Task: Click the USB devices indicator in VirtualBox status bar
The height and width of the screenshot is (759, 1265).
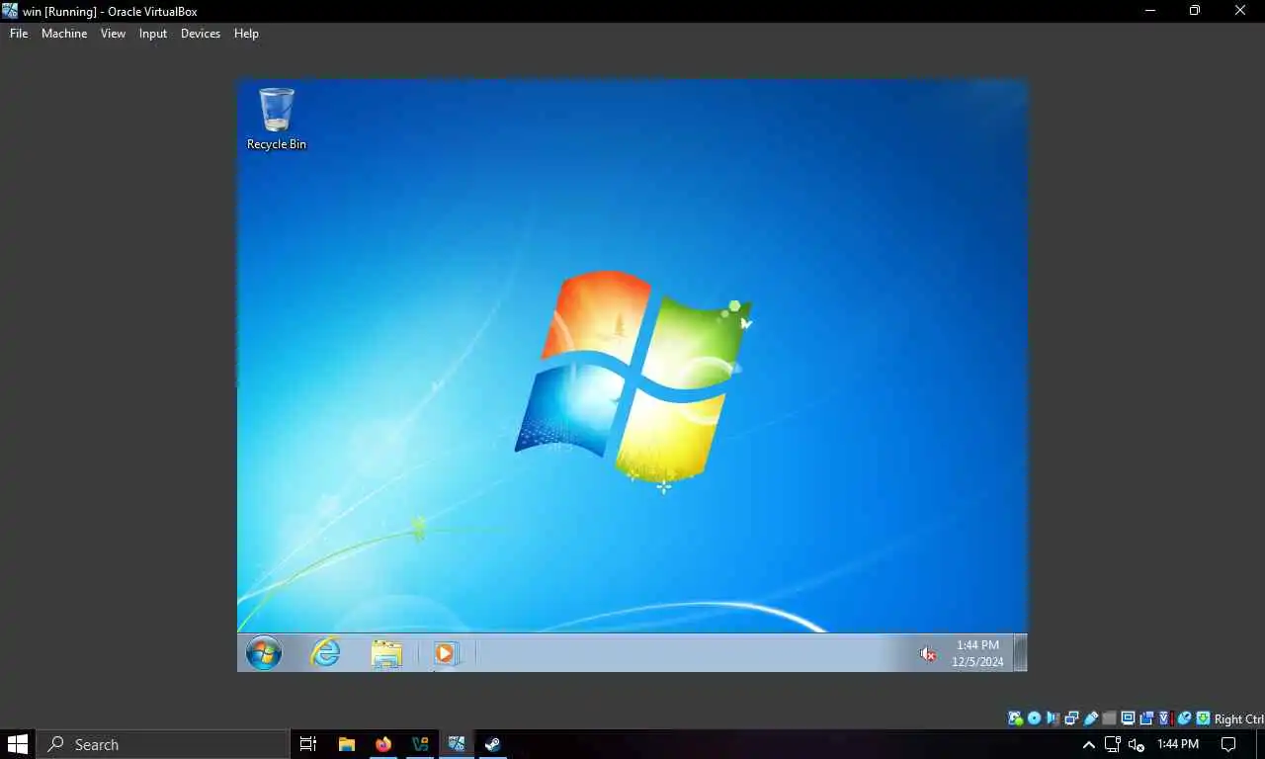Action: click(x=1090, y=718)
